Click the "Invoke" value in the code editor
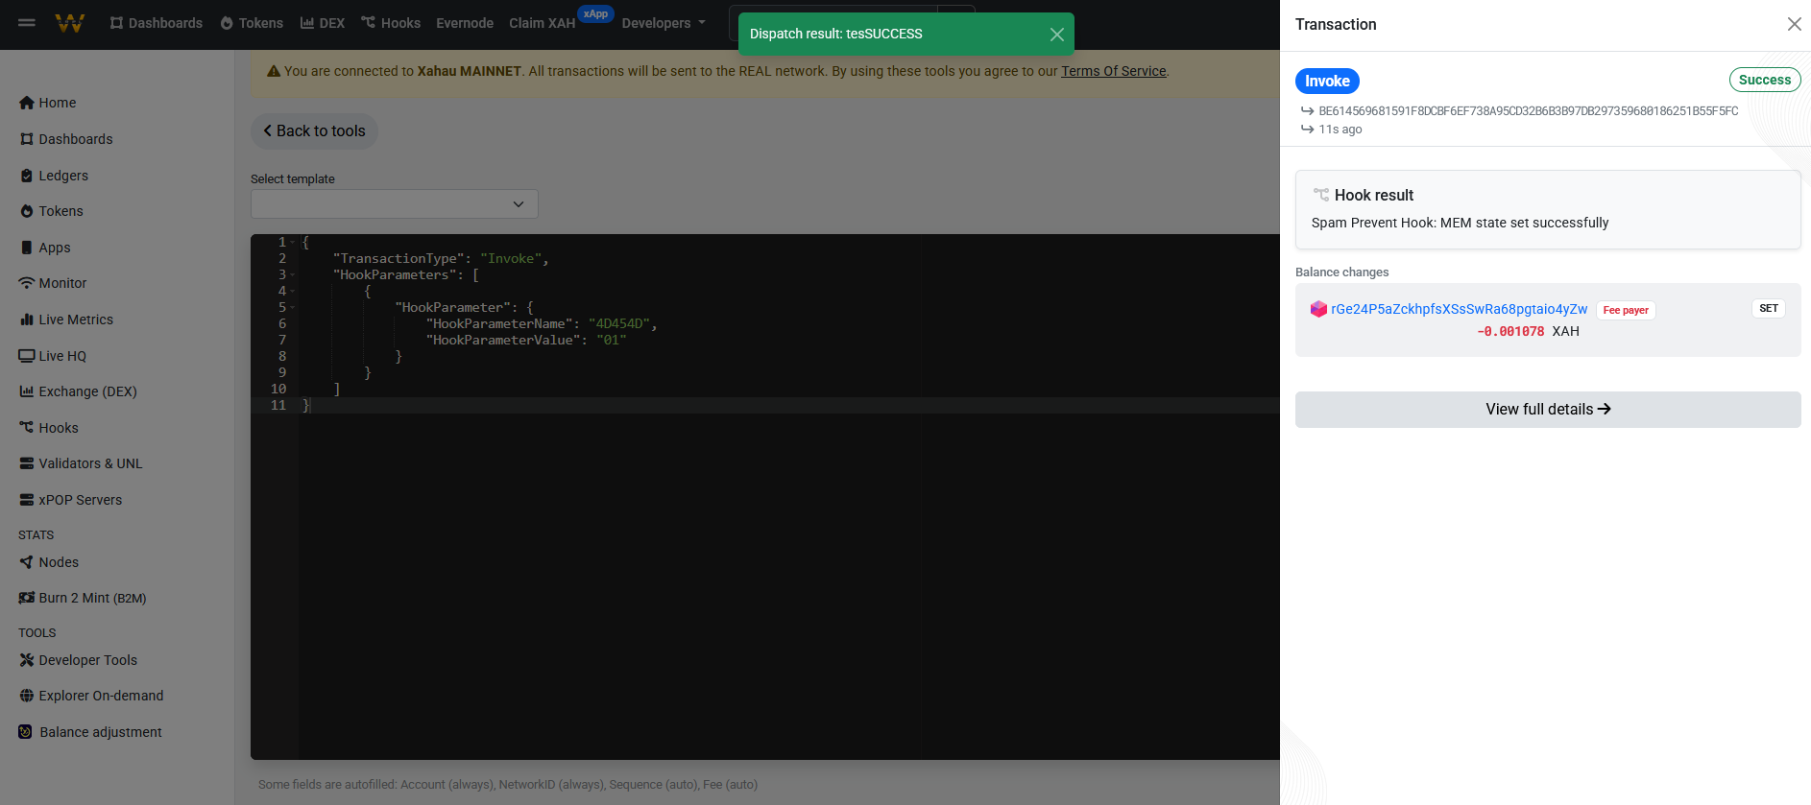This screenshot has width=1811, height=805. coord(511,259)
